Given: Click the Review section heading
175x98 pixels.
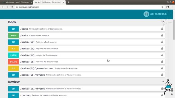Looking at the screenshot, I should [x=14, y=82].
